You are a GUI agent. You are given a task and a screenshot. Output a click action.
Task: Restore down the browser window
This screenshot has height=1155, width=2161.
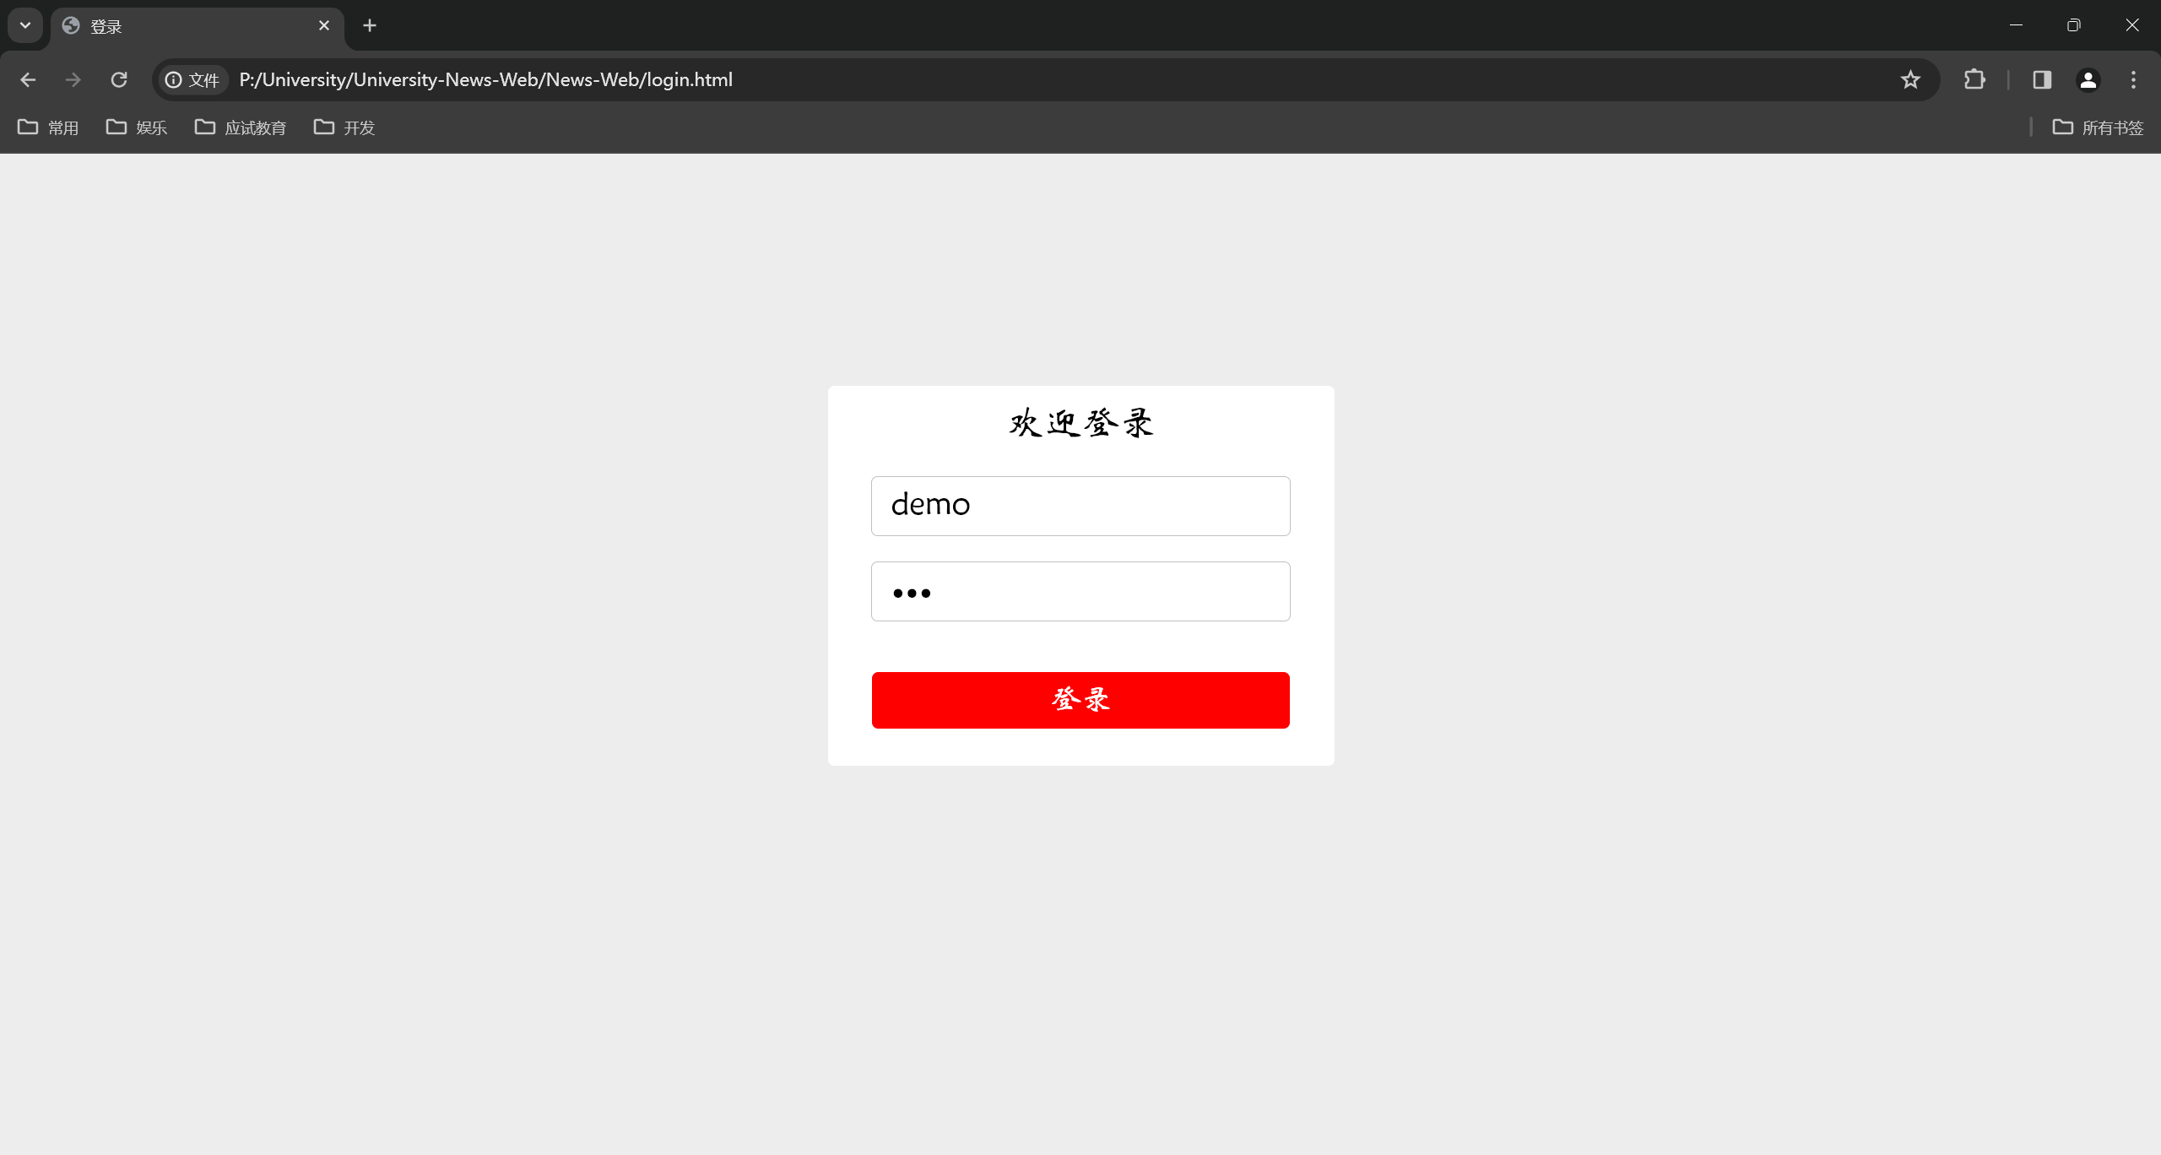[x=2074, y=25]
